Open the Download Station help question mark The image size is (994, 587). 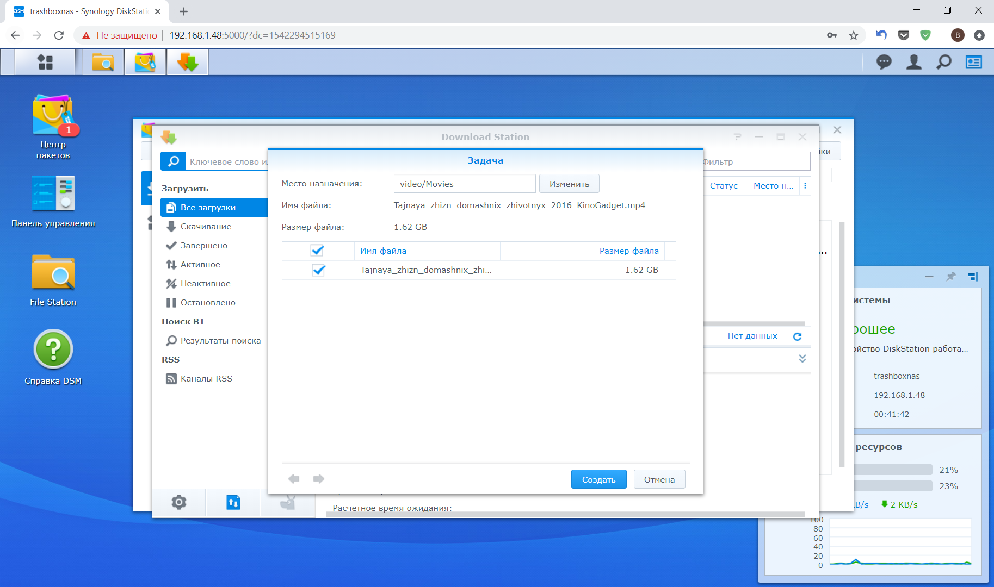(737, 137)
